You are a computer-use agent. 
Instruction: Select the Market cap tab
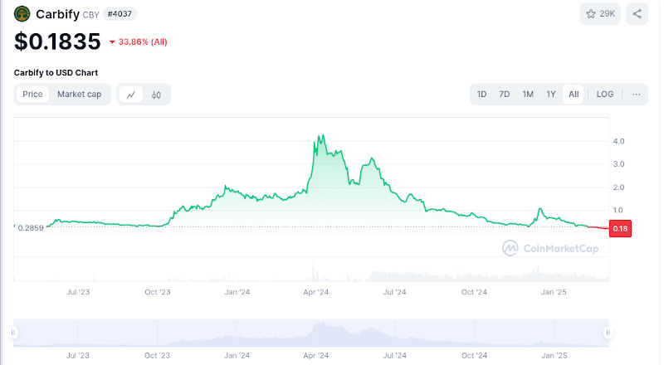(79, 94)
